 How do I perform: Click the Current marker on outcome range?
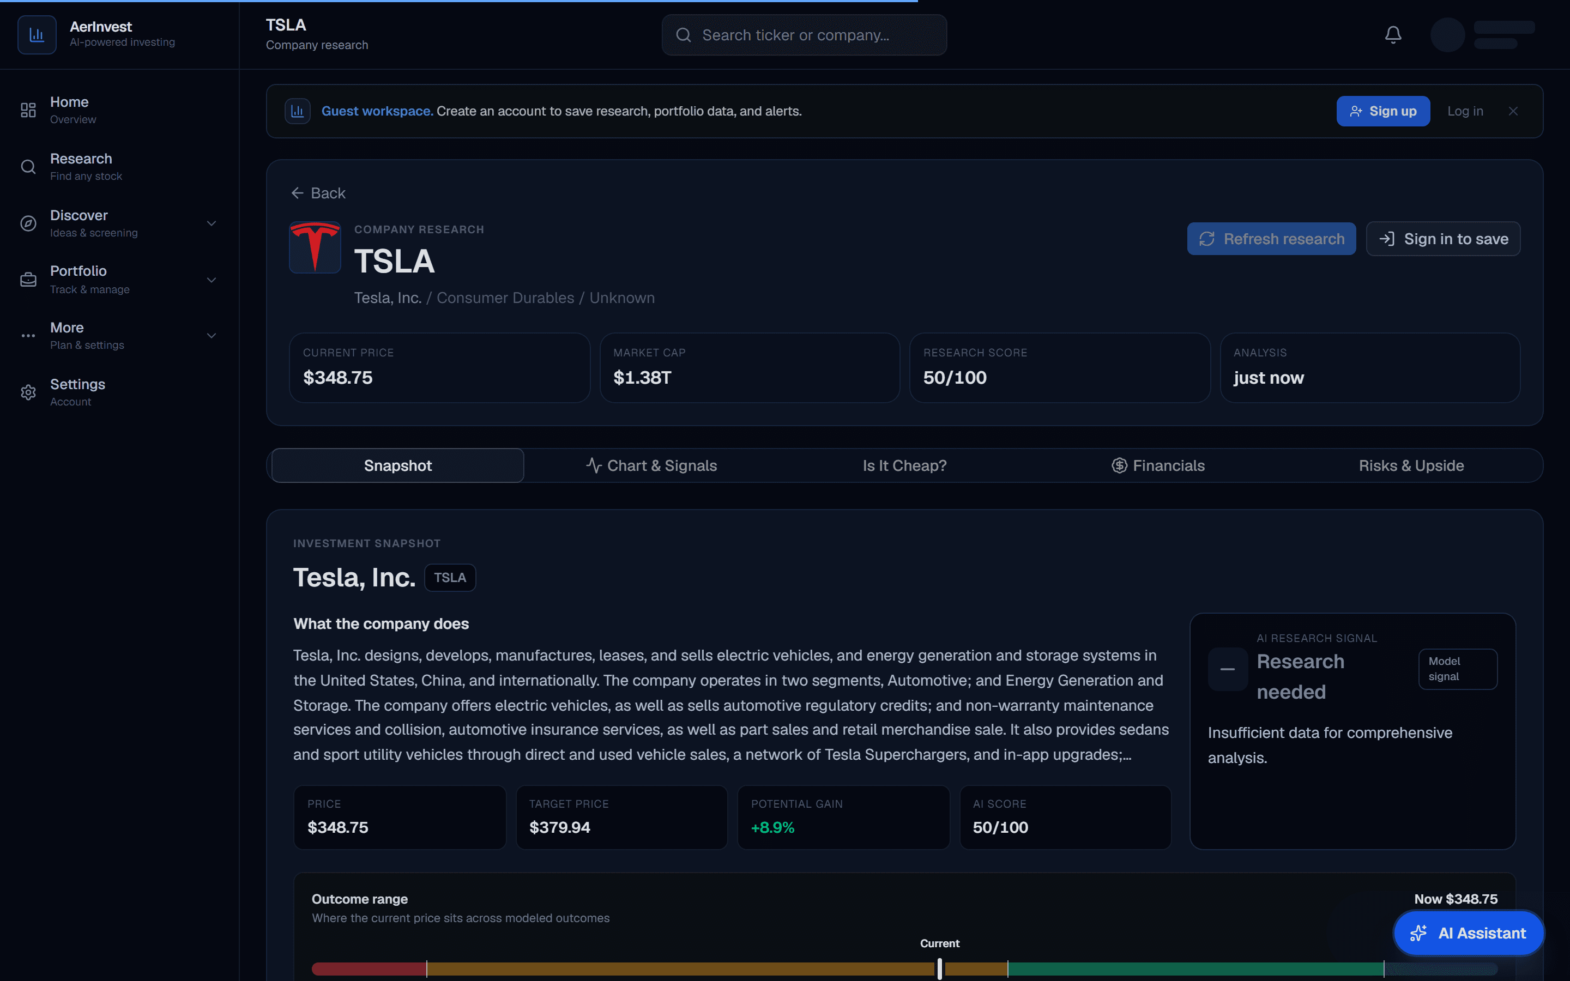point(939,968)
